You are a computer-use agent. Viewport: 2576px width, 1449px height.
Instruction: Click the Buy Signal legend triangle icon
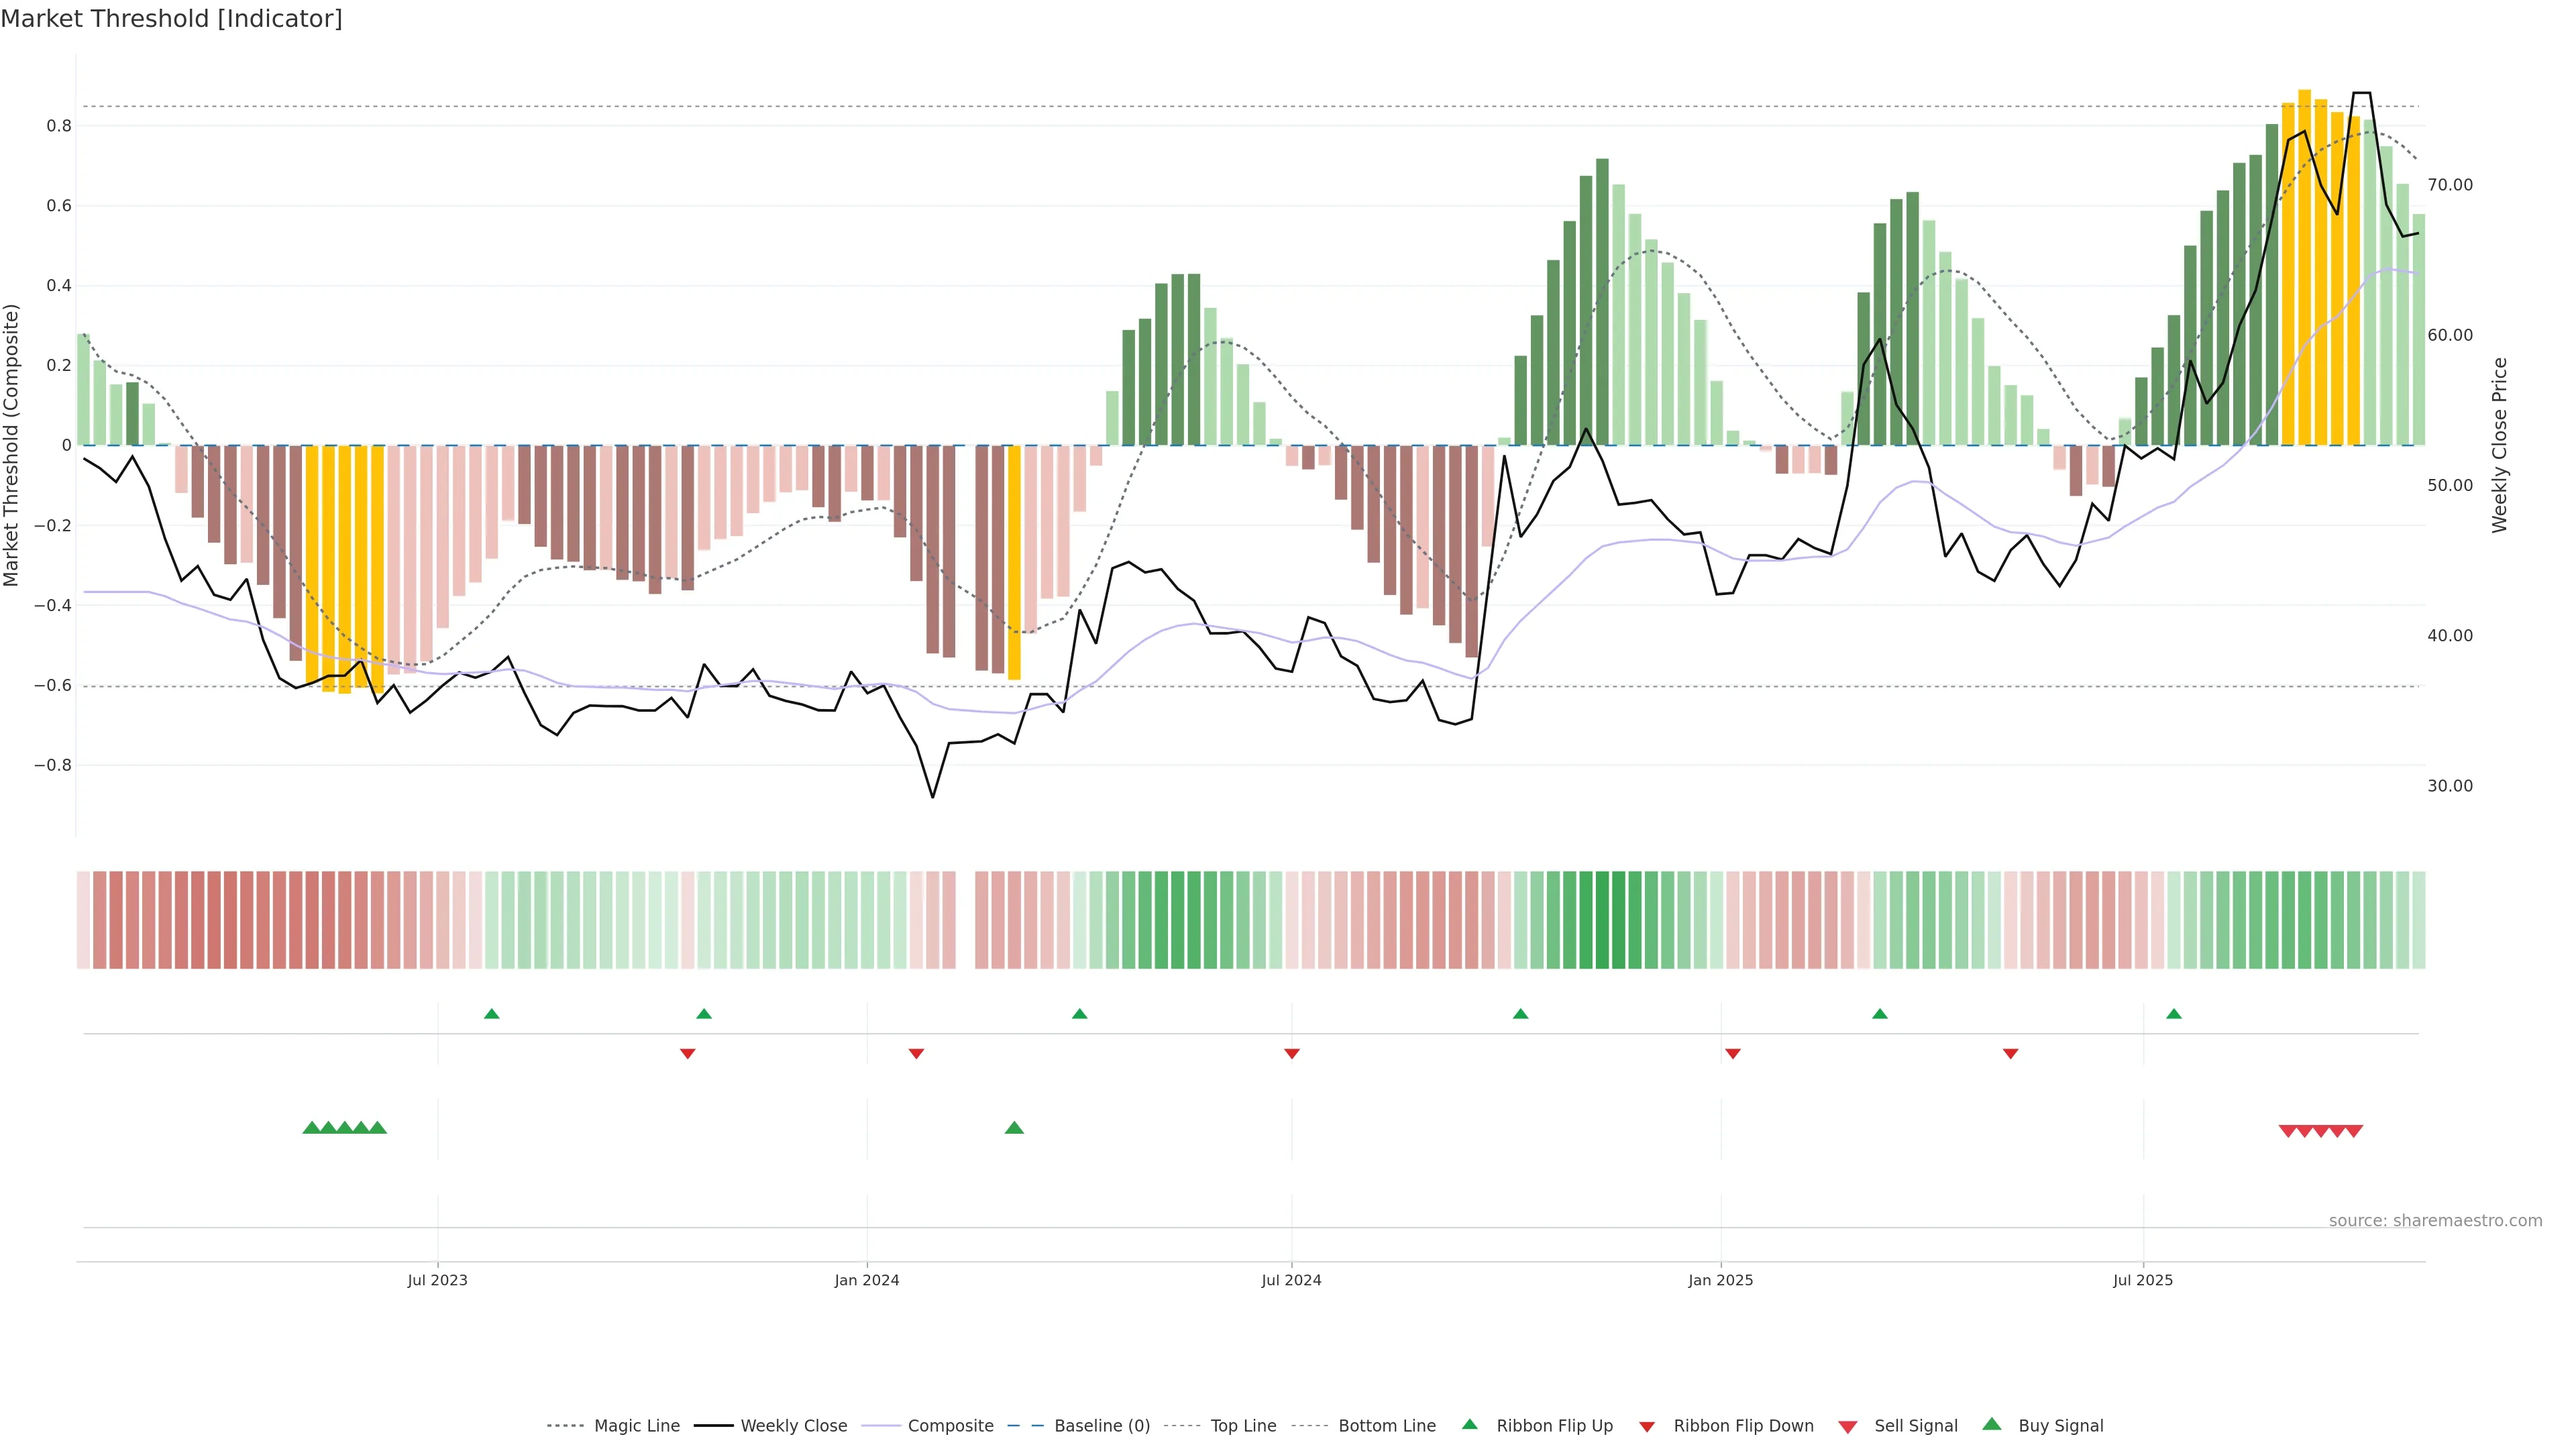coord(1991,1425)
